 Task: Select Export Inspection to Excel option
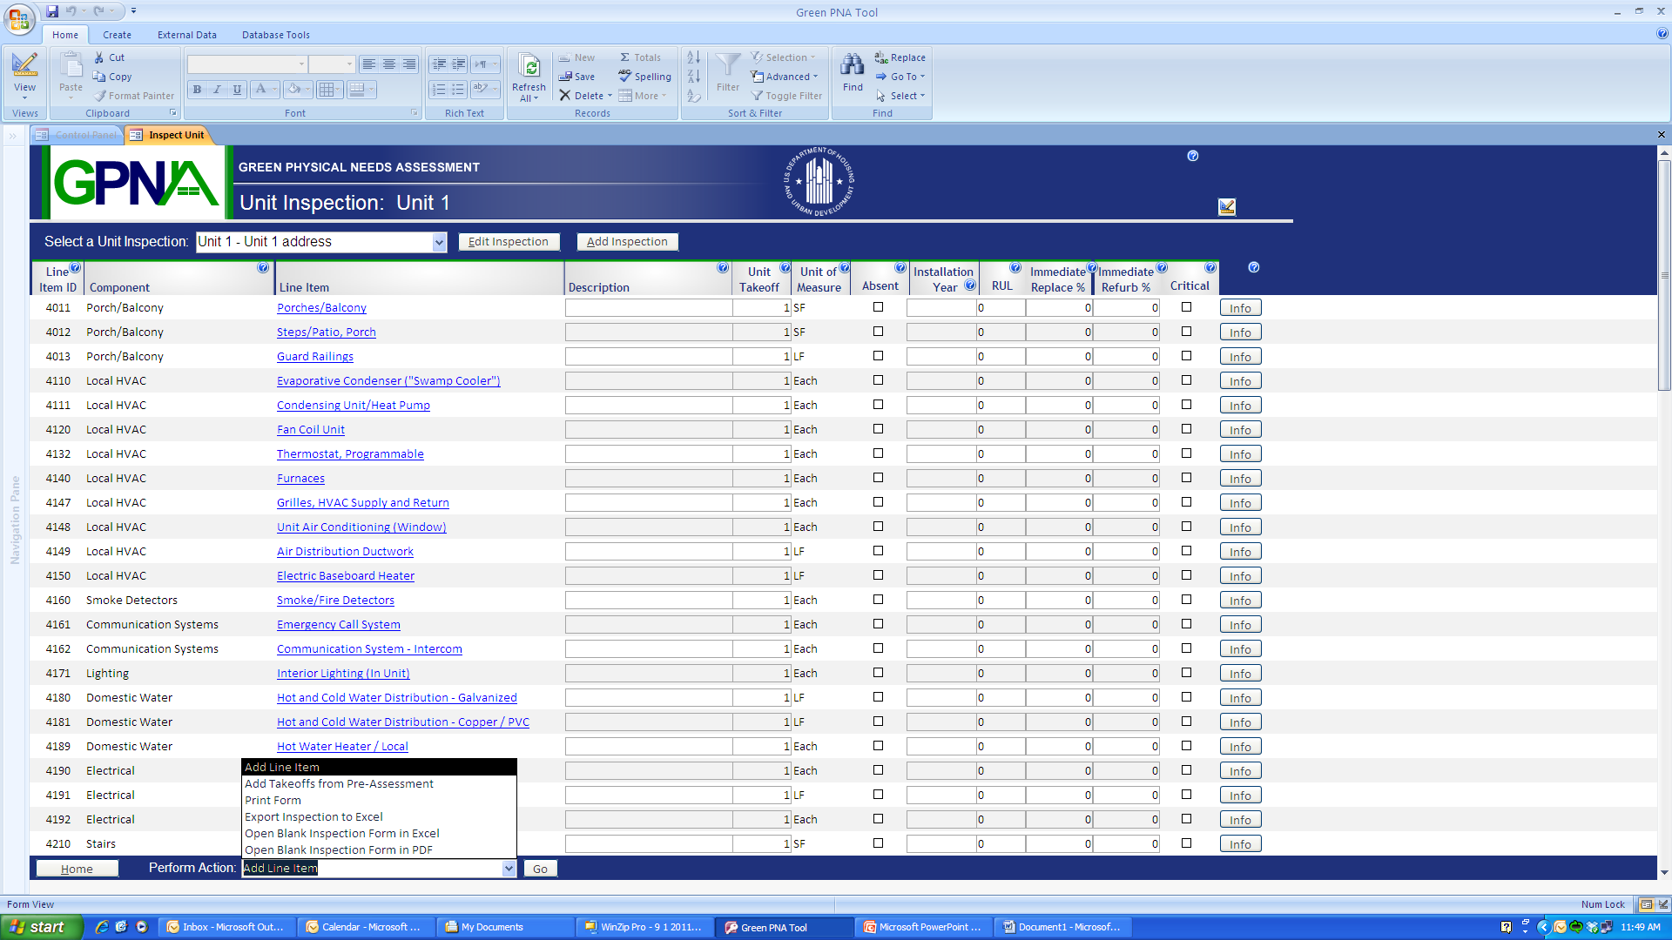(313, 816)
